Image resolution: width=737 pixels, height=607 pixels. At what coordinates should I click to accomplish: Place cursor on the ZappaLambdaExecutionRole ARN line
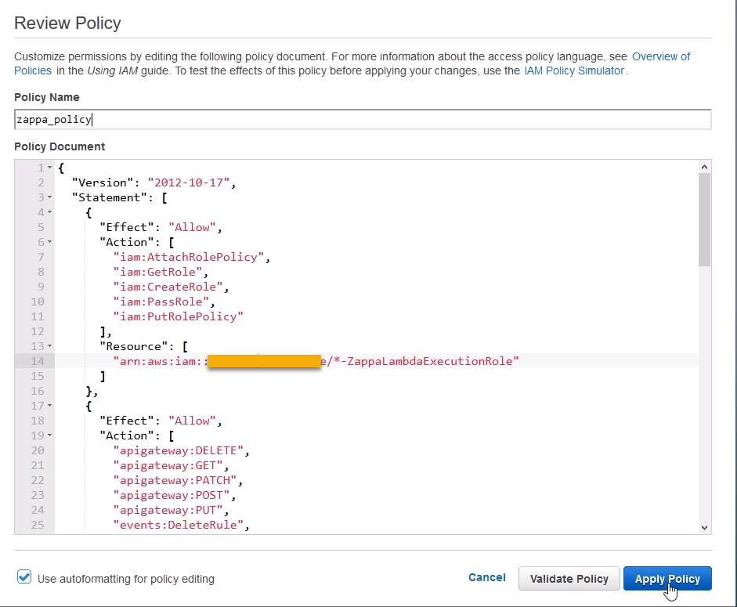(423, 361)
